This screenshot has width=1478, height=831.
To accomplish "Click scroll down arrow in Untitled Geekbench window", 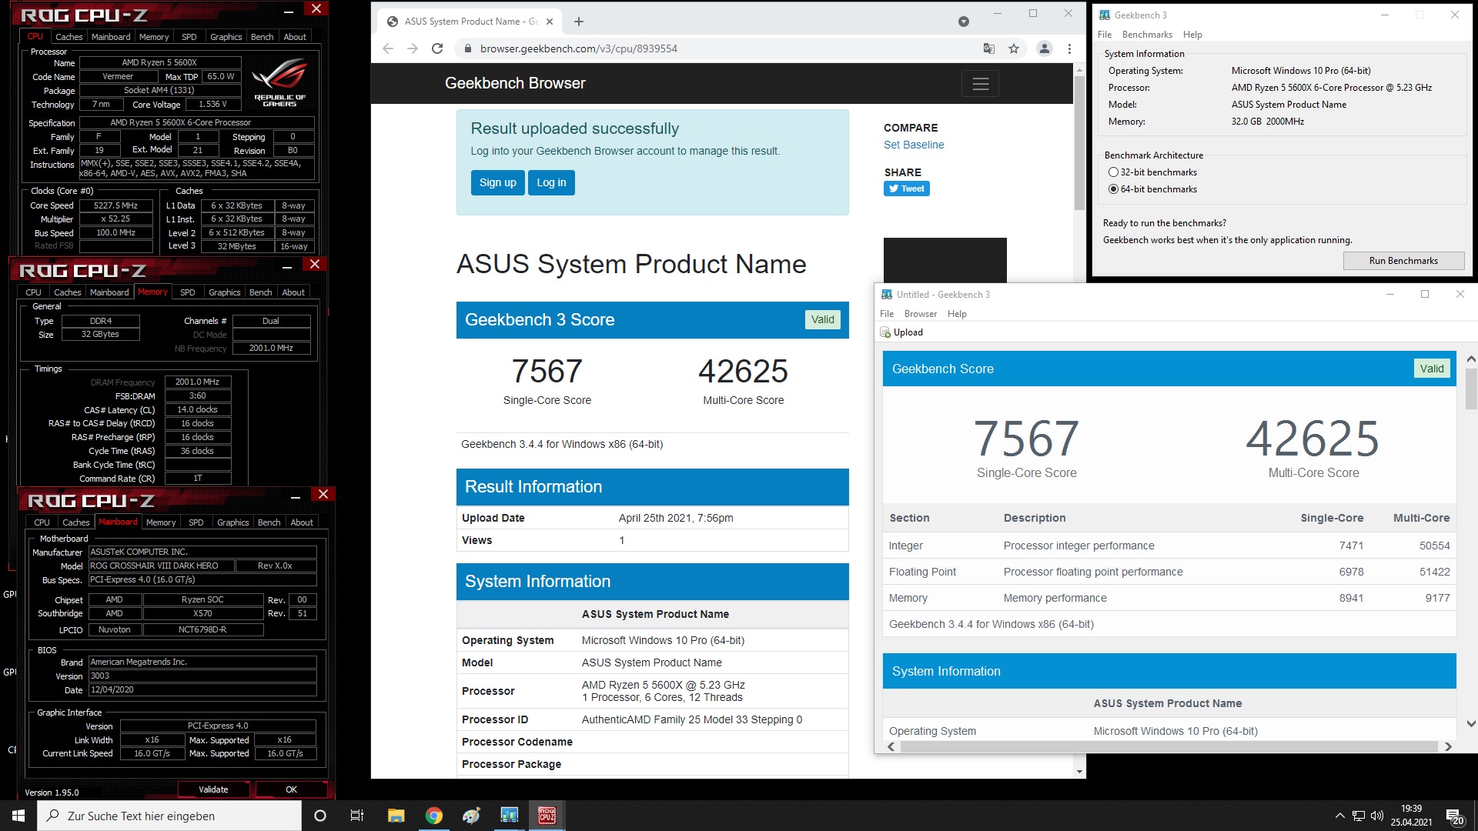I will 1471,724.
